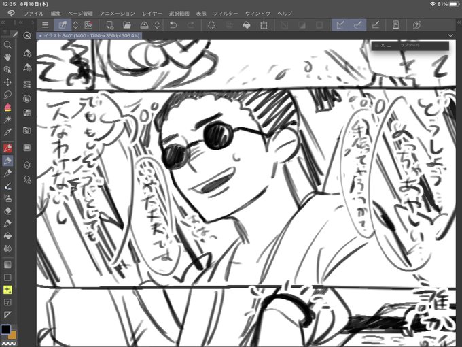Image resolution: width=462 pixels, height=347 pixels.
Task: Click the Fill bucket in command bar
Action: pos(247,25)
